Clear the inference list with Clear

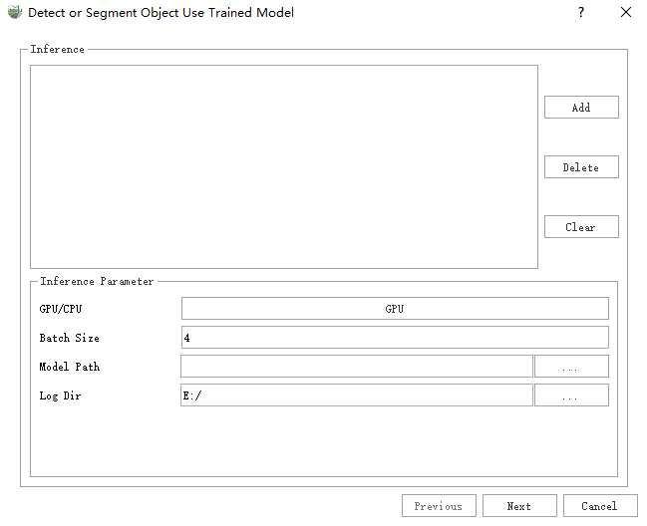click(581, 227)
